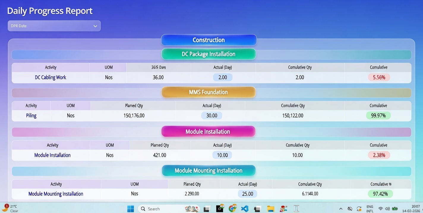Open the Windows Start menu
Screen dimensions: 423x213
(x=130, y=209)
